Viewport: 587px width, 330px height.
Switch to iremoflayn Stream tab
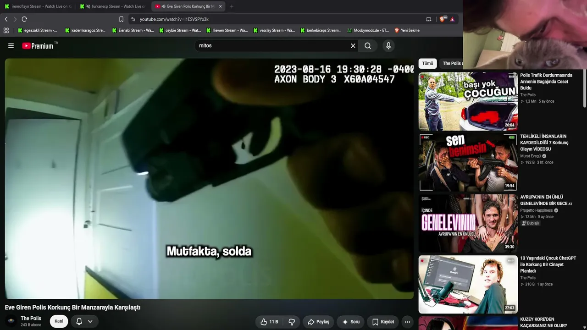[38, 6]
